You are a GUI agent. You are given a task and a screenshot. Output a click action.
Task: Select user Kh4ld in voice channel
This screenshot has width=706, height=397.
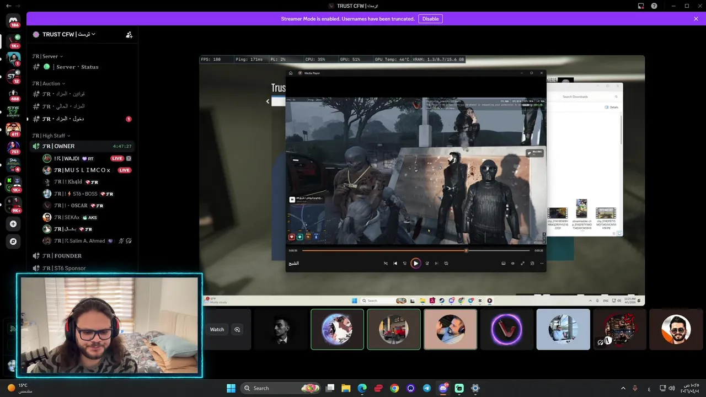(x=88, y=182)
